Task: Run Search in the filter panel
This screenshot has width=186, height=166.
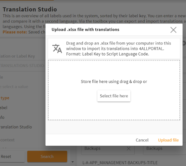Action: tap(47, 156)
